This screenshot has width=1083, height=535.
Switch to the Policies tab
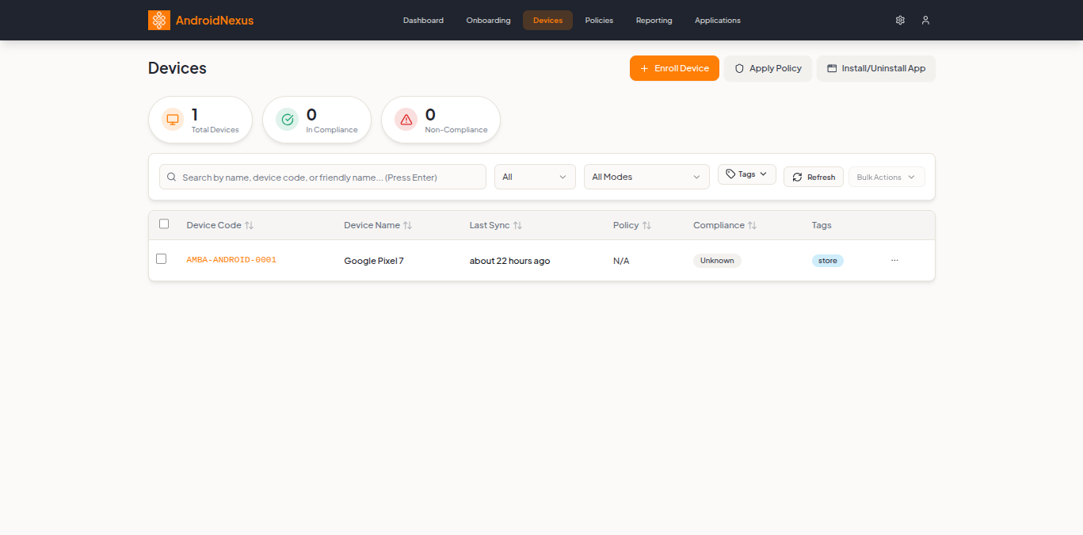click(599, 21)
